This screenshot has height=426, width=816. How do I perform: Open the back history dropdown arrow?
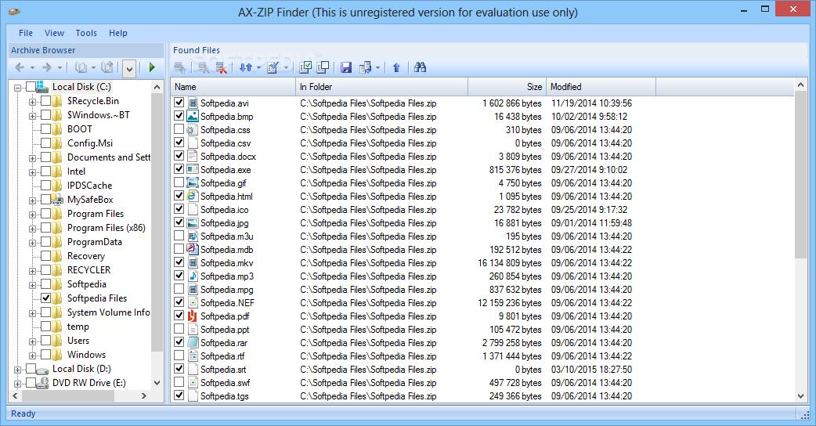[32, 67]
